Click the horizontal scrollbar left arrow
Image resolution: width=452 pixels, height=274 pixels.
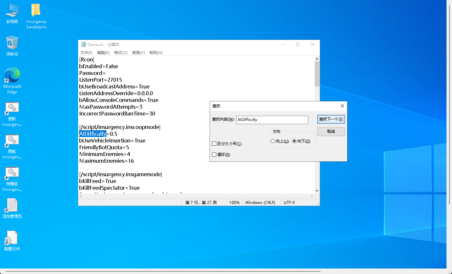pos(81,196)
